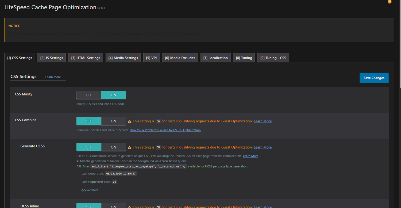Screen dimensions: 401x208
Task: Click the UCSS Inline setting label
Action: 30,206
